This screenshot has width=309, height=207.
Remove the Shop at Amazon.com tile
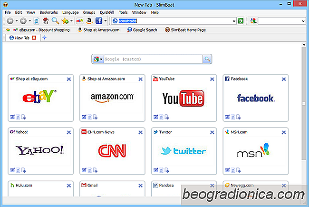(141, 79)
